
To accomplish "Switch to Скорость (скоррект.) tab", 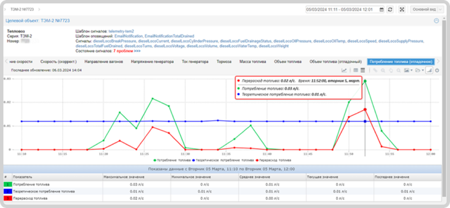I will [x=58, y=62].
